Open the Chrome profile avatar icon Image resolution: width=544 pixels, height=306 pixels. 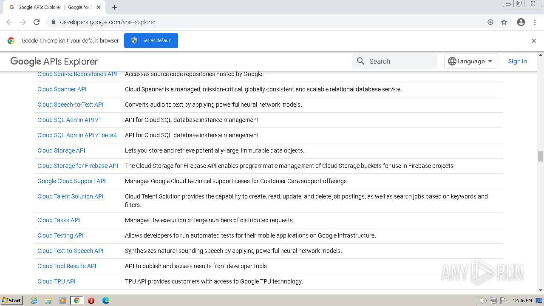pyautogui.click(x=521, y=22)
